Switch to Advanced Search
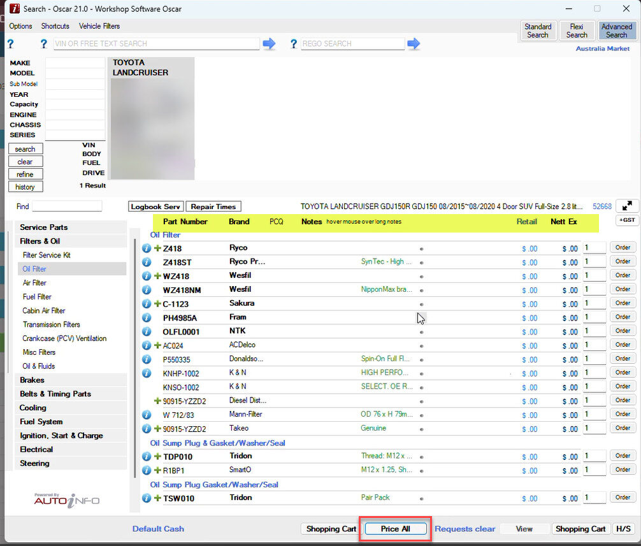The width and height of the screenshot is (641, 546). (x=617, y=31)
